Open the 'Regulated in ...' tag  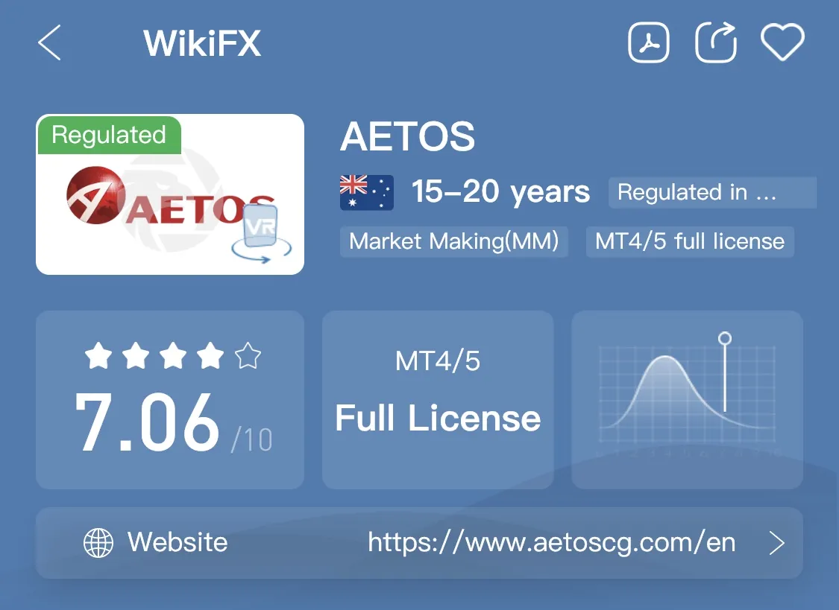tap(712, 192)
